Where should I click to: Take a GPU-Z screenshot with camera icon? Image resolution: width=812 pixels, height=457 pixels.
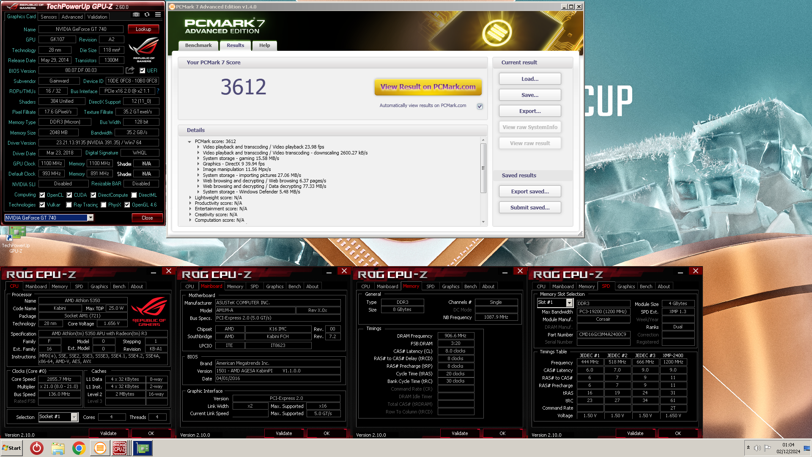(x=136, y=14)
